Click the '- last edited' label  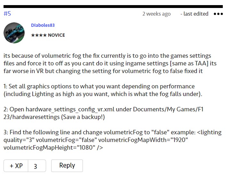point(194,14)
